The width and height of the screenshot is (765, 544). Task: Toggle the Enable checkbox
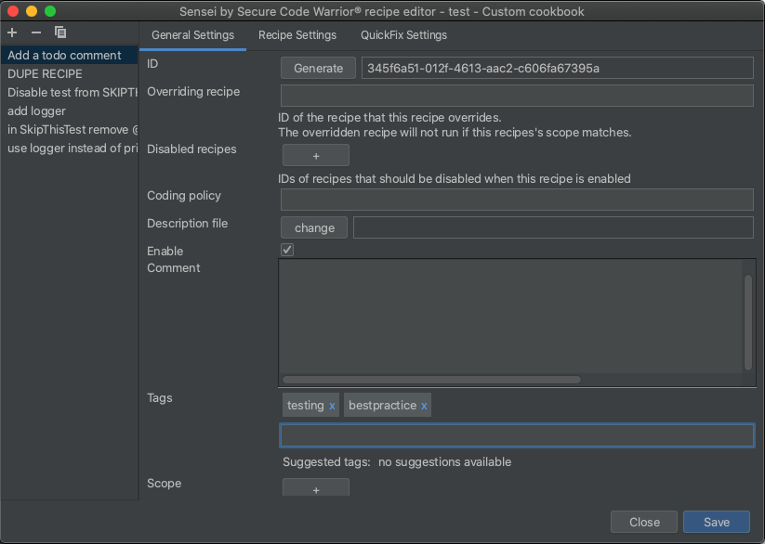coord(287,250)
